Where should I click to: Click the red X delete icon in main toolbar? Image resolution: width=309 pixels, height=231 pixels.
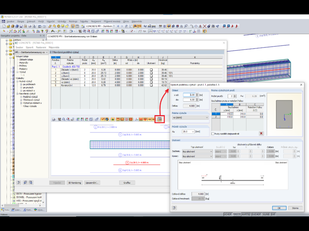pyautogui.click(x=205, y=26)
